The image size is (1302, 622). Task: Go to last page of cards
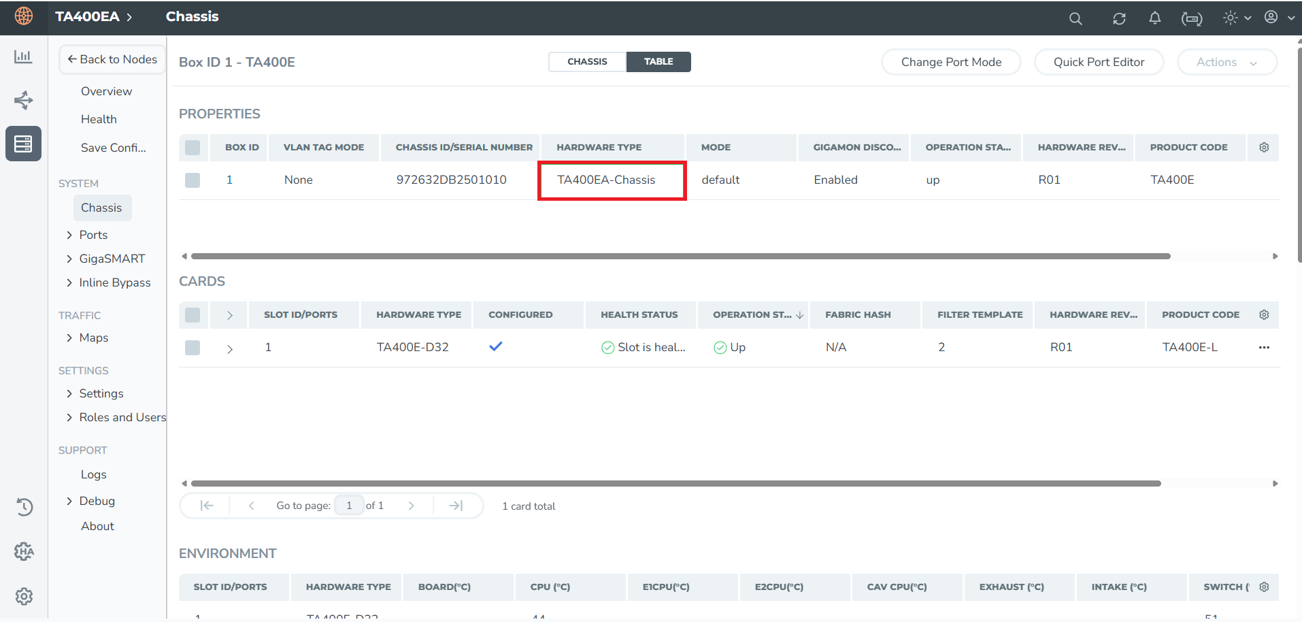[456, 506]
